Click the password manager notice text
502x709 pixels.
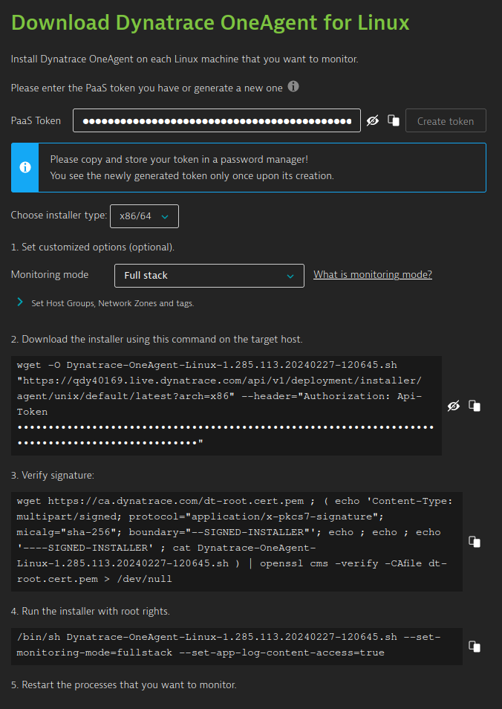[x=192, y=167]
